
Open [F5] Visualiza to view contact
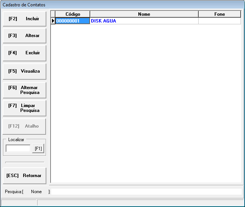24,71
